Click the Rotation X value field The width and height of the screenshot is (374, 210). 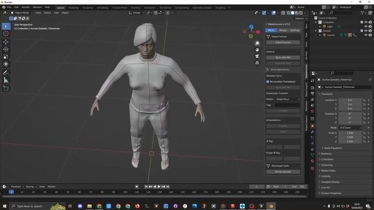point(350,114)
